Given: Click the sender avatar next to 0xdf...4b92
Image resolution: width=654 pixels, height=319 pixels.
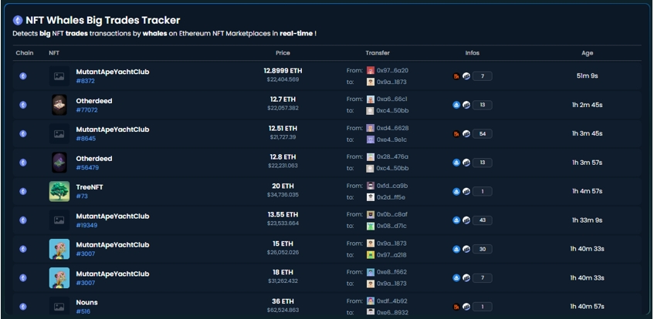Looking at the screenshot, I should pos(371,301).
